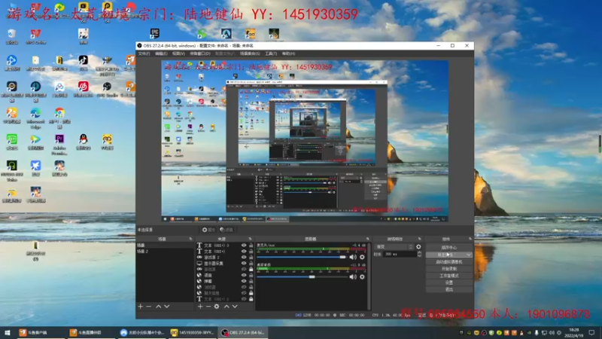Viewport: 602px width, 339px height.
Task: Hide the 显示器采集 display capture source
Action: click(x=244, y=263)
